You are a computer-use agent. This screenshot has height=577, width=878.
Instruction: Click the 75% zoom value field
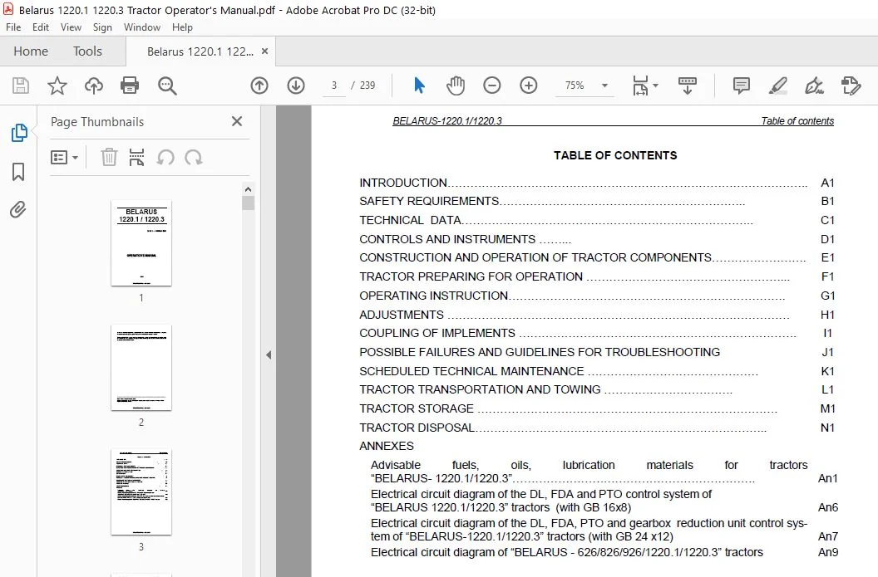(575, 86)
